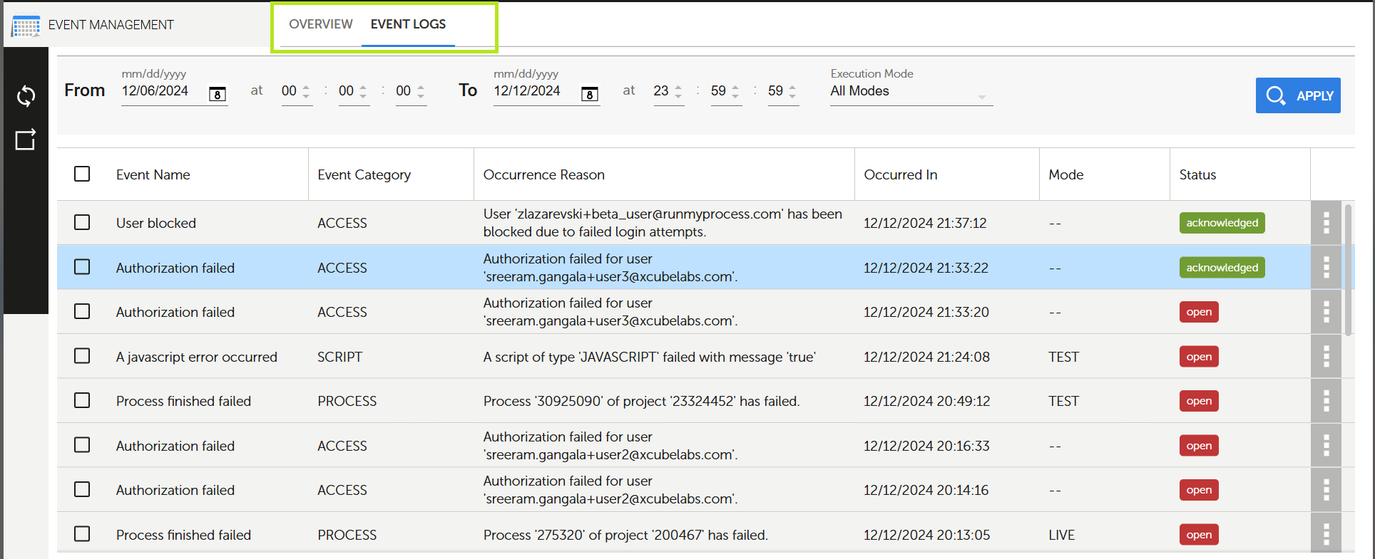
Task: Check the User blocked event checkbox
Action: pyautogui.click(x=82, y=222)
